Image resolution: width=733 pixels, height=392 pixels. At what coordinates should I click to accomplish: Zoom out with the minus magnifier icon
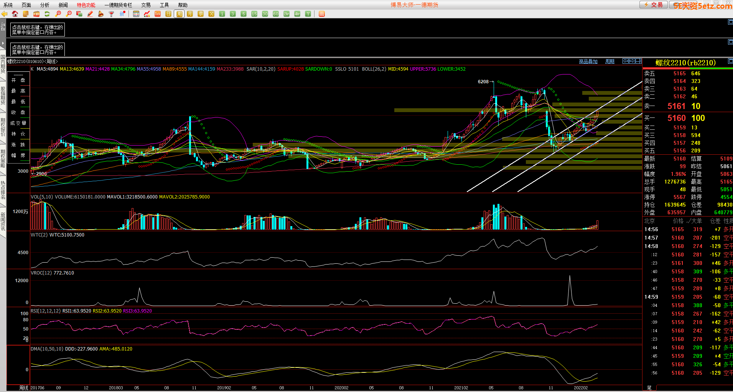(x=69, y=14)
